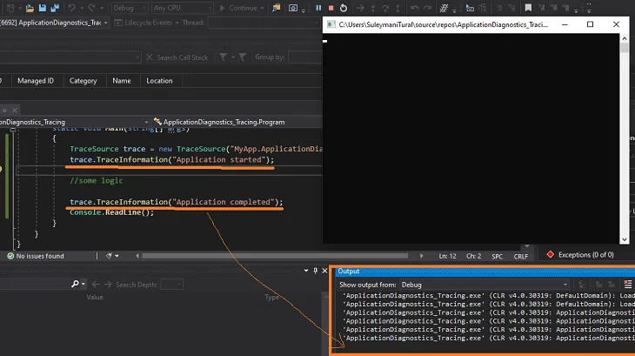This screenshot has height=356, width=635.
Task: Open the Debug configuration dropdown
Action: 130,8
